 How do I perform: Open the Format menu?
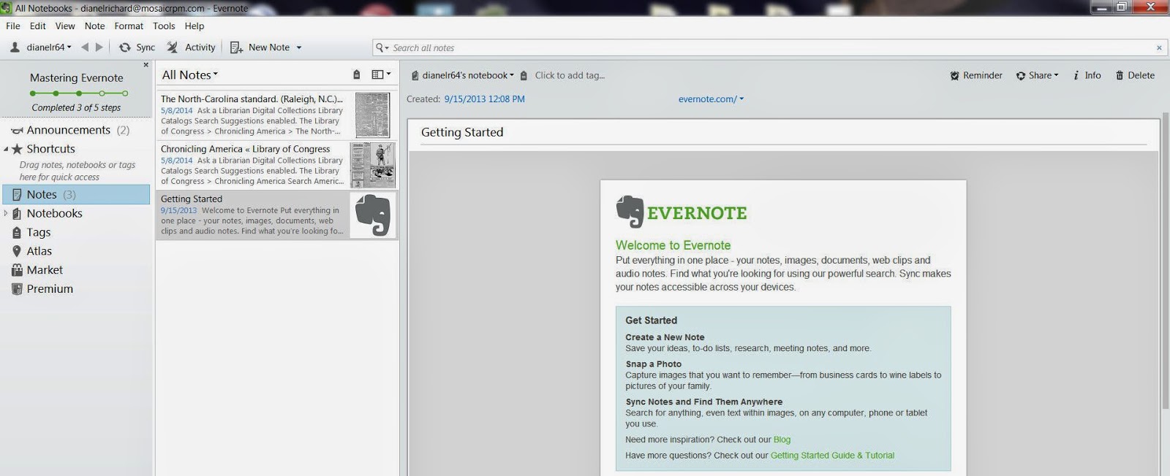(x=129, y=26)
